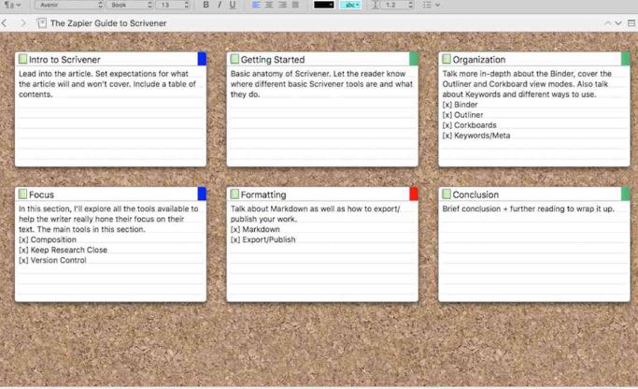Click the Conclusion card synopsis text
638x389 pixels.
[528, 209]
